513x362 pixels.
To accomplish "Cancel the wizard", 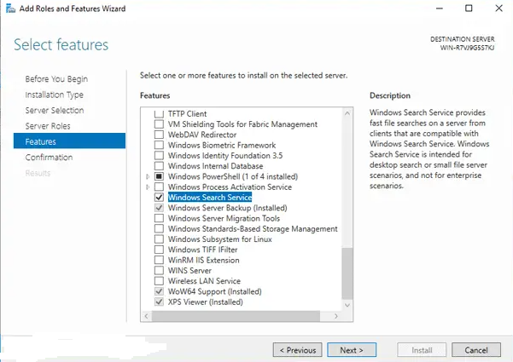I will coord(475,350).
